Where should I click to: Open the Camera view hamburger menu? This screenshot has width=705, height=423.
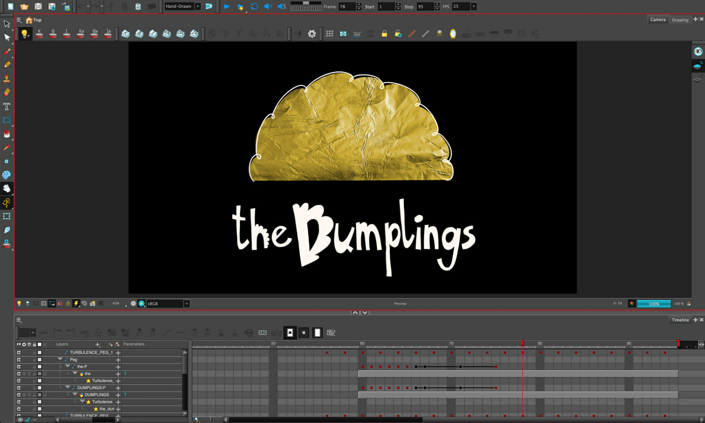click(18, 20)
